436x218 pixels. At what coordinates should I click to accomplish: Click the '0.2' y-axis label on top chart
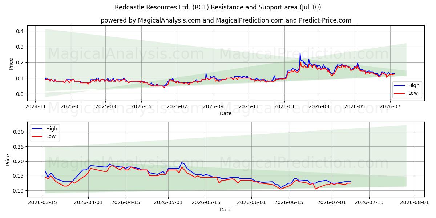coord(20,62)
